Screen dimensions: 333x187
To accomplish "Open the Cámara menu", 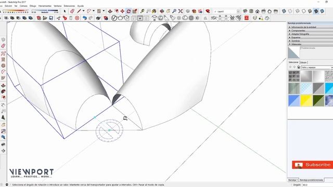I will tap(23, 6).
